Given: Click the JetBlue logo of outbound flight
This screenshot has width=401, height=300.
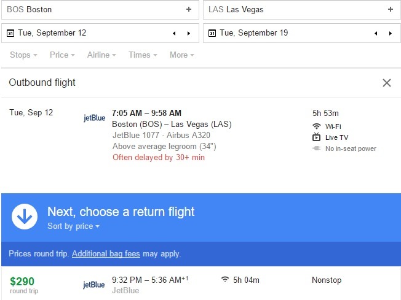Looking at the screenshot, I should tap(94, 118).
